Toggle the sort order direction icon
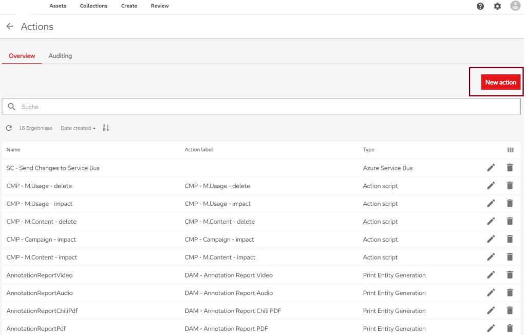This screenshot has height=335, width=526. coord(106,128)
